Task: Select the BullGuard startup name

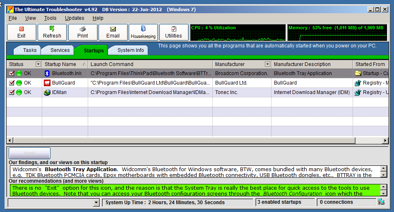Action: tap(63, 83)
